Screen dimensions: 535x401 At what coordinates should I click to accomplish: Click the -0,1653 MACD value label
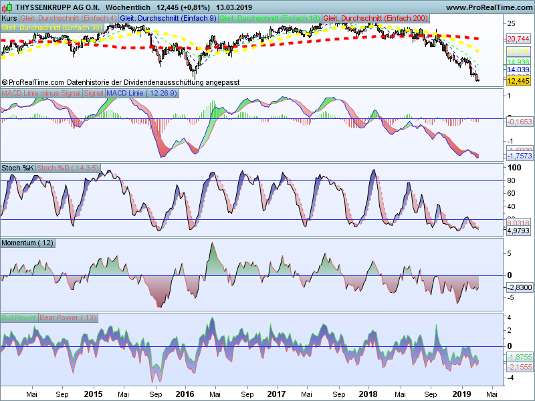coord(520,122)
